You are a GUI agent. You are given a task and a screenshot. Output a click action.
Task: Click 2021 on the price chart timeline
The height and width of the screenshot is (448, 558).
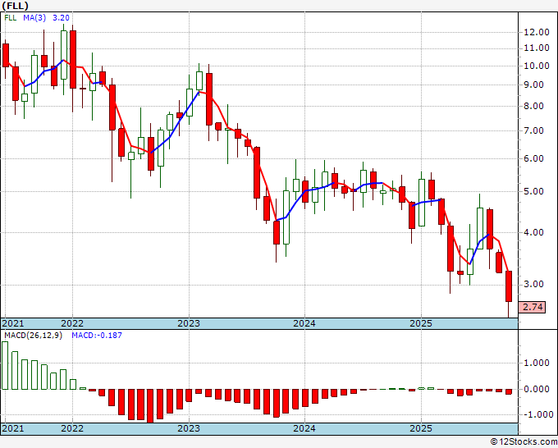tap(13, 323)
